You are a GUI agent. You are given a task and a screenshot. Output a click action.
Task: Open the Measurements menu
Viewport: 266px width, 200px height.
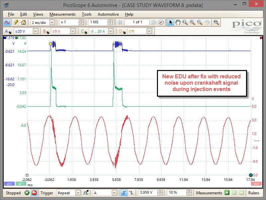pyautogui.click(x=63, y=14)
